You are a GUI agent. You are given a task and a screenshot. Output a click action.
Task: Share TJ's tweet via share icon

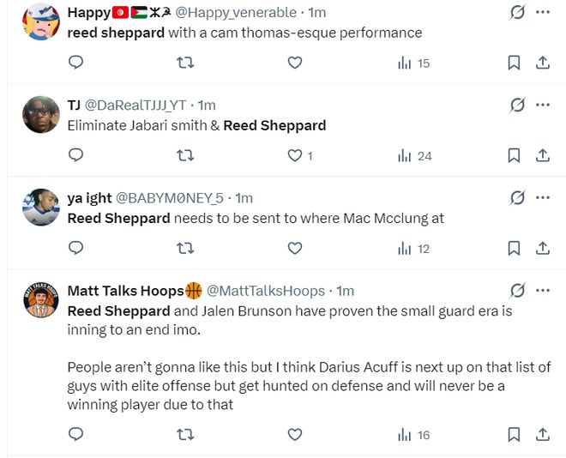[542, 155]
